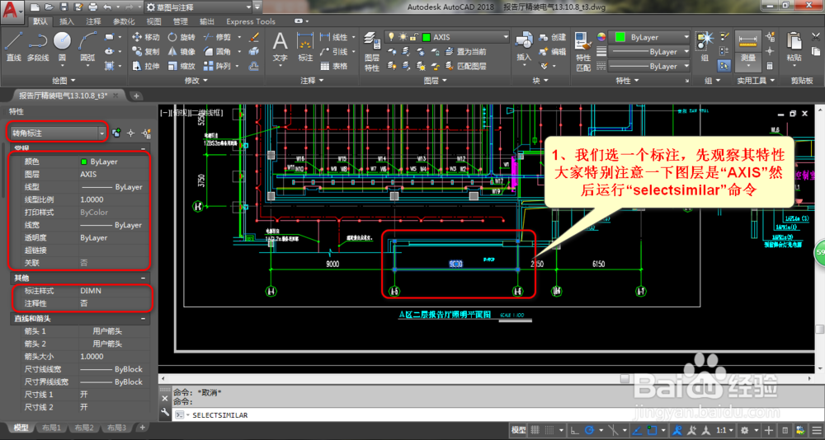Toggle PICKADD mode in Properties palette
Screen dimensions: 825x440
coord(117,133)
